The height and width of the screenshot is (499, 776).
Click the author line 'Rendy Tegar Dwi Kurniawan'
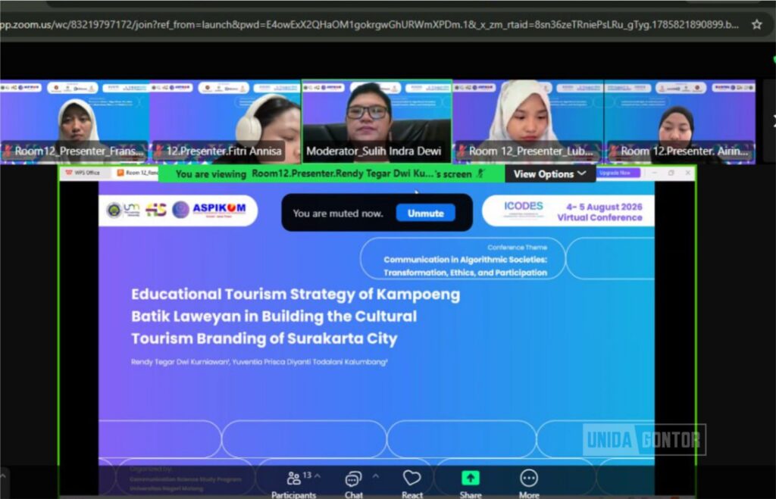click(x=180, y=362)
